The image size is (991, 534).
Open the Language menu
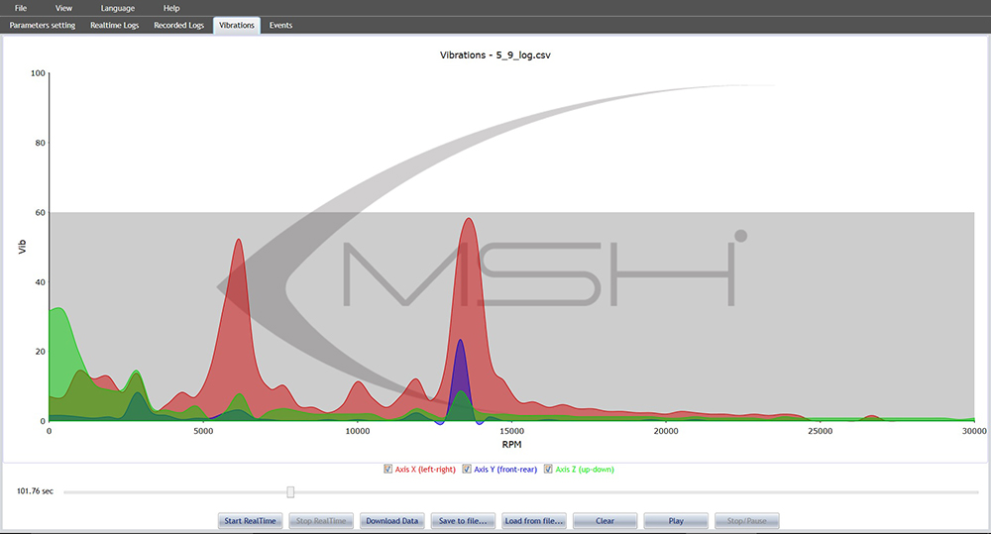(118, 8)
